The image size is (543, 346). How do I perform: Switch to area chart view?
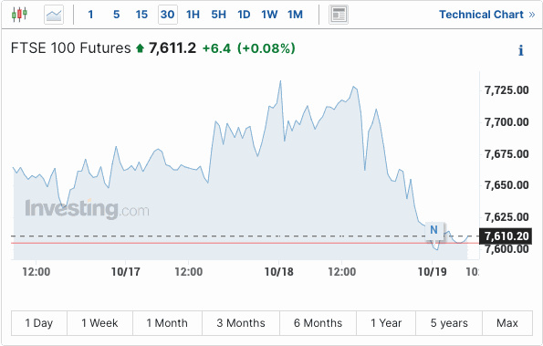[x=54, y=15]
